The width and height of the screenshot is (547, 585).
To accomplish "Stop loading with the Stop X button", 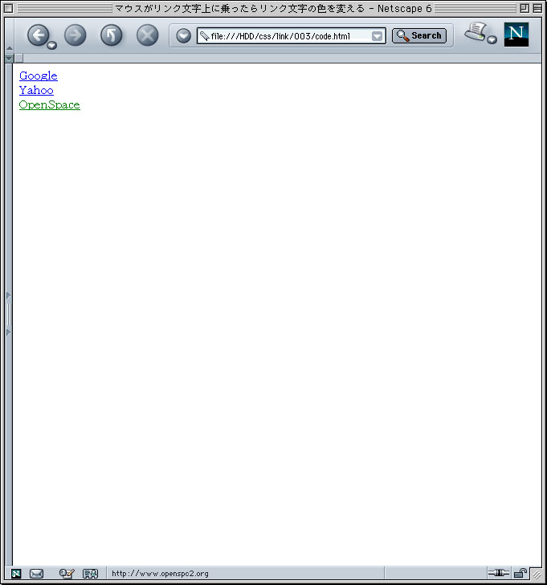I will point(147,35).
